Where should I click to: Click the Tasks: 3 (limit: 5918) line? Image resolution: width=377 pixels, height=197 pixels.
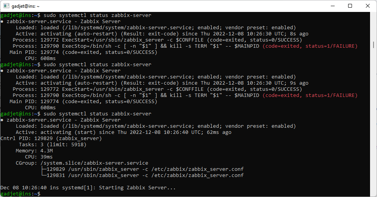52,145
